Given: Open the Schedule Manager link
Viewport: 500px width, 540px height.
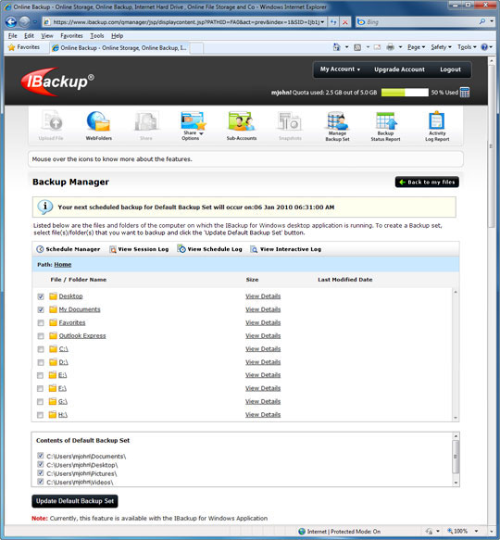Looking at the screenshot, I should pos(69,249).
